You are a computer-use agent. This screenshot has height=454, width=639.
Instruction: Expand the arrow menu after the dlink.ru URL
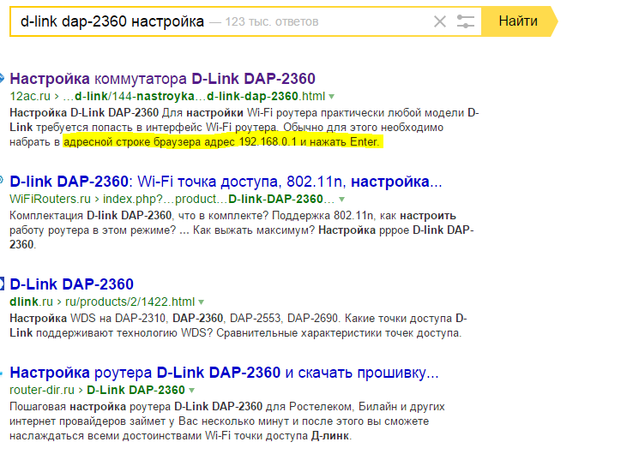pyautogui.click(x=202, y=302)
